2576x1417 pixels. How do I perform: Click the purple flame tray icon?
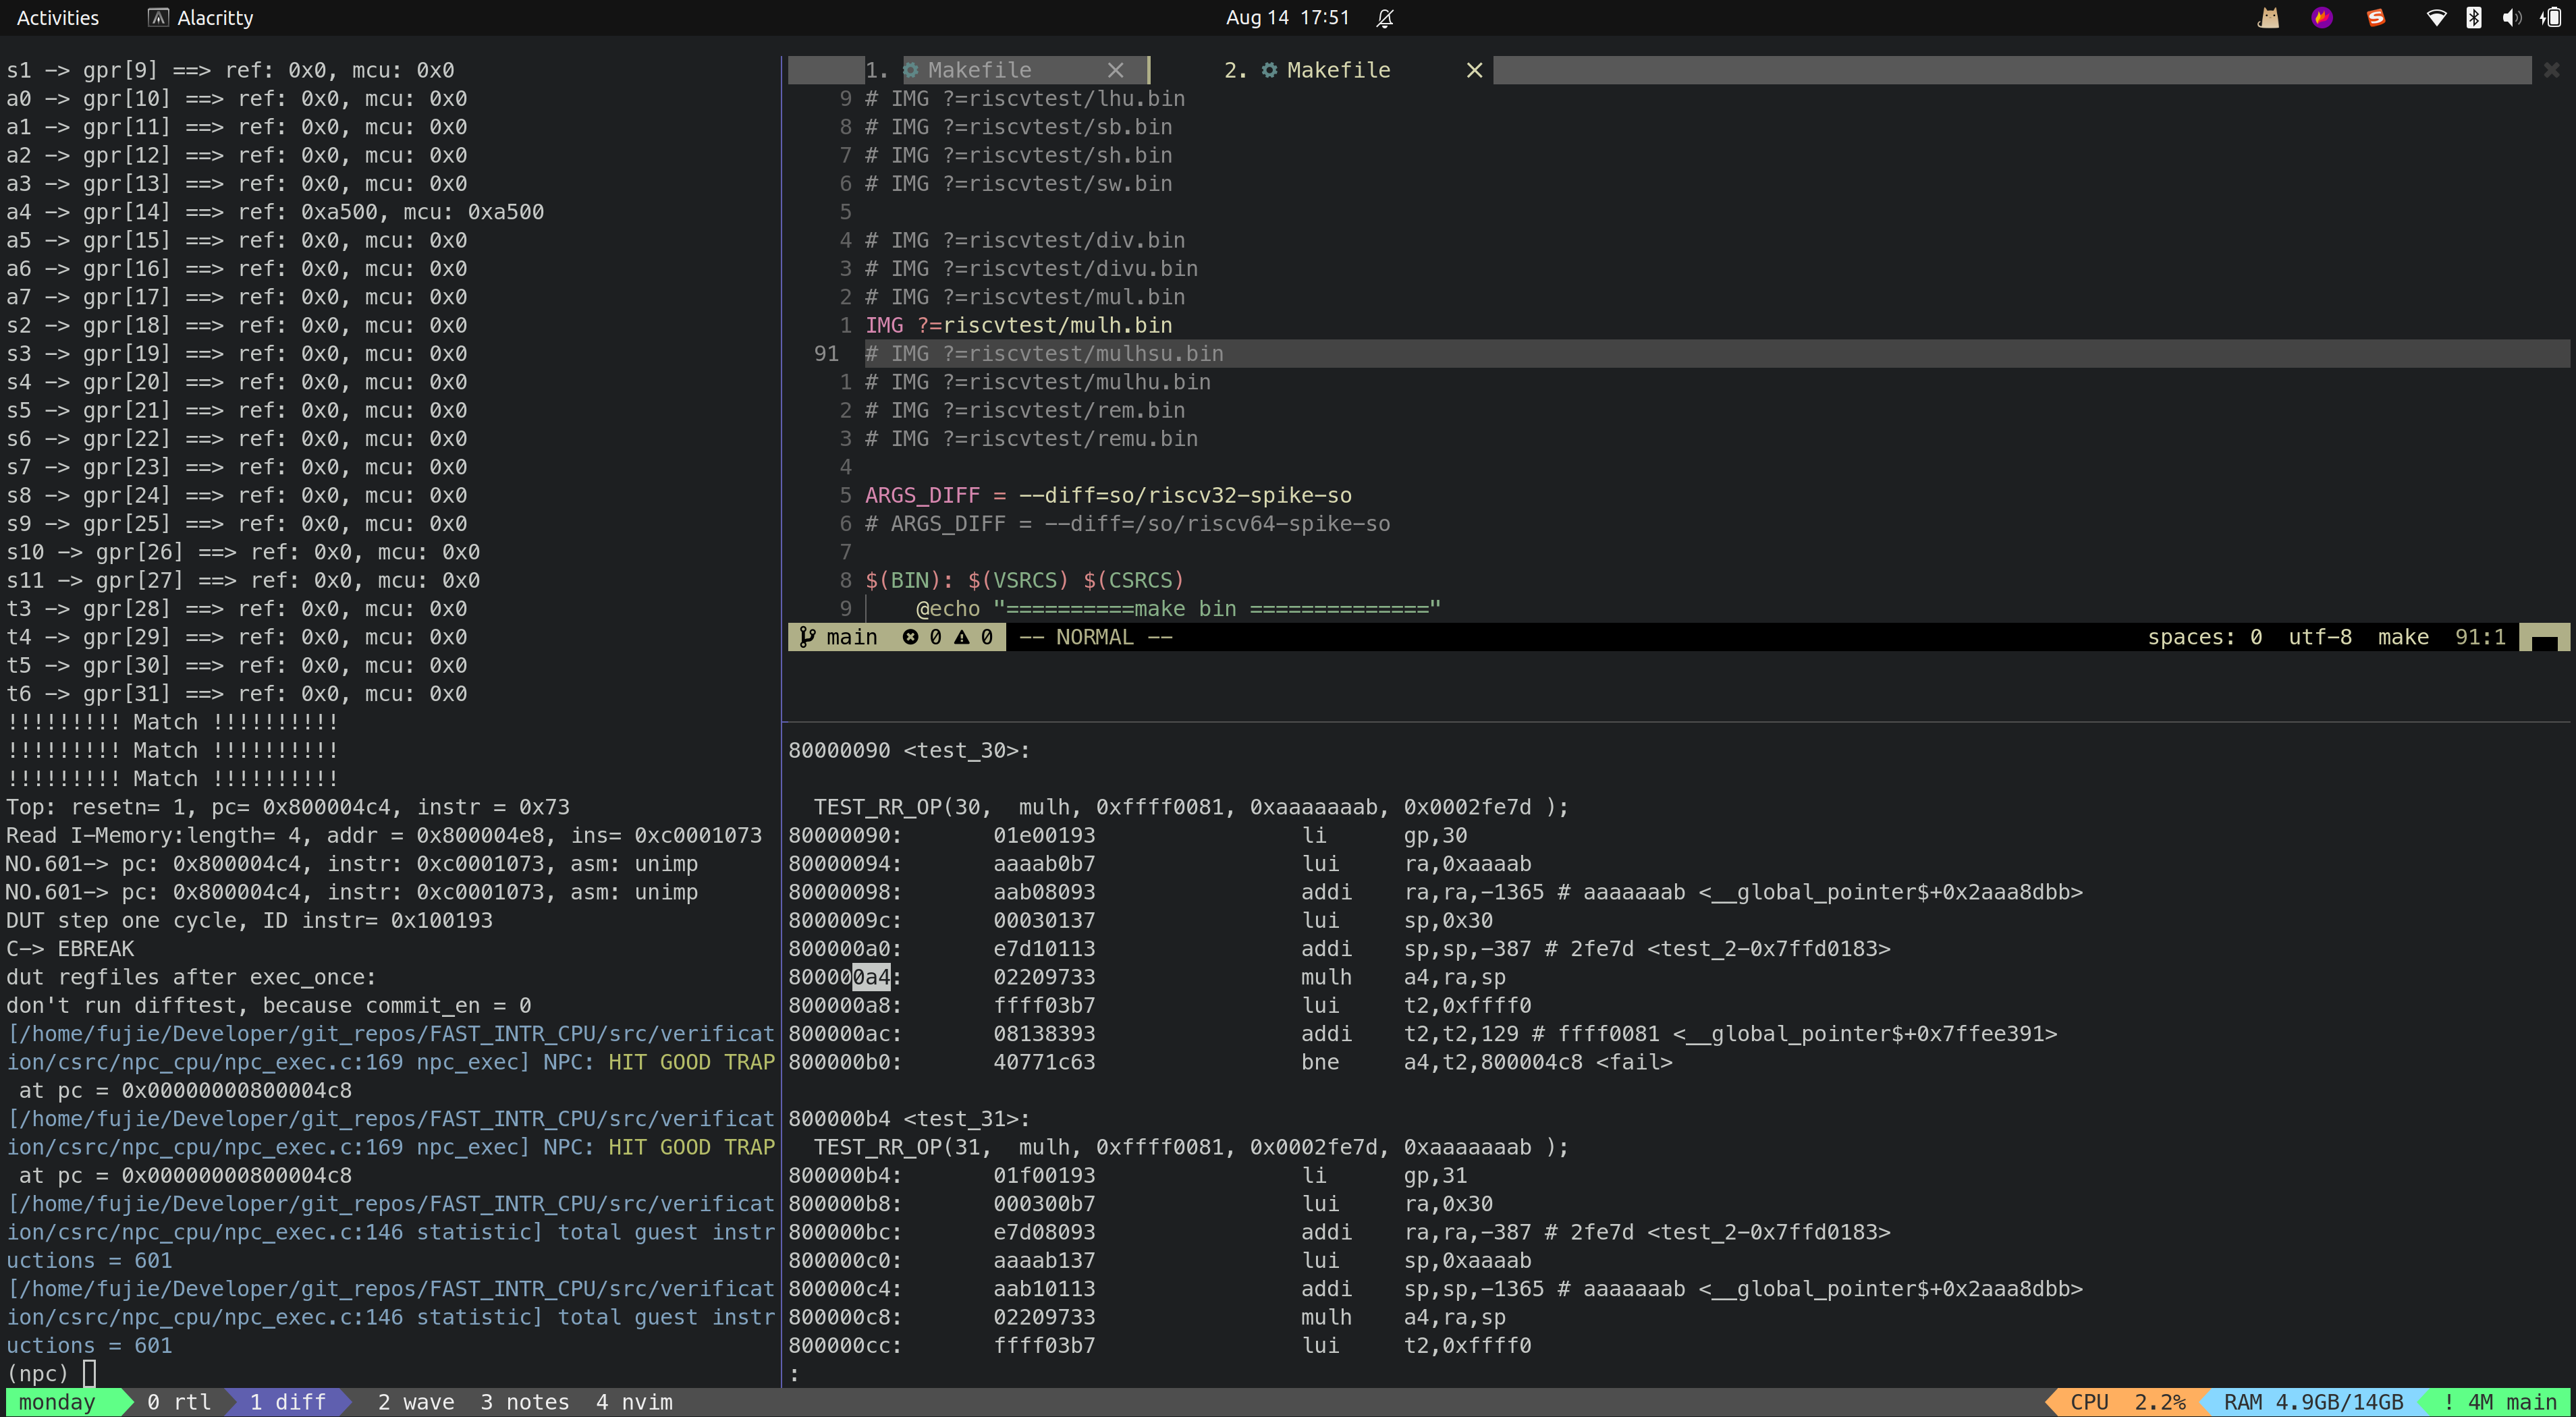coord(2322,18)
